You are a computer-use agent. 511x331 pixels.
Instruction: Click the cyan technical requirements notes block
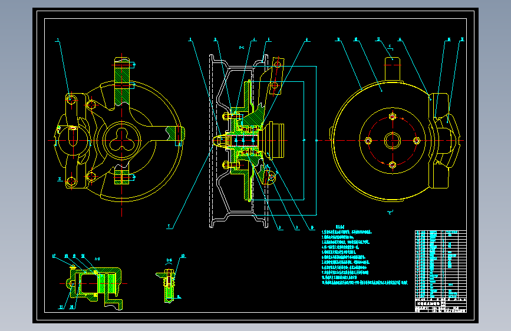(365, 255)
